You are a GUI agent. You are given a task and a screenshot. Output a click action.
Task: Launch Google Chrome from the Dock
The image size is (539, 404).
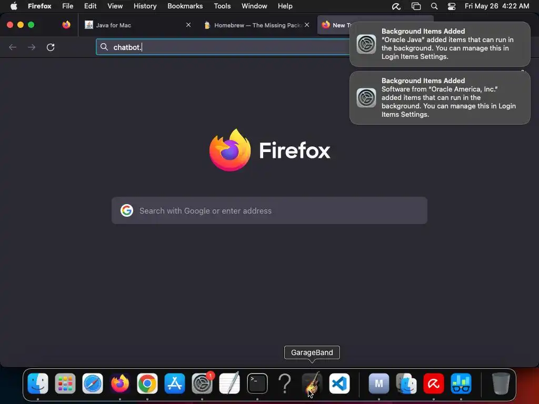coord(147,383)
